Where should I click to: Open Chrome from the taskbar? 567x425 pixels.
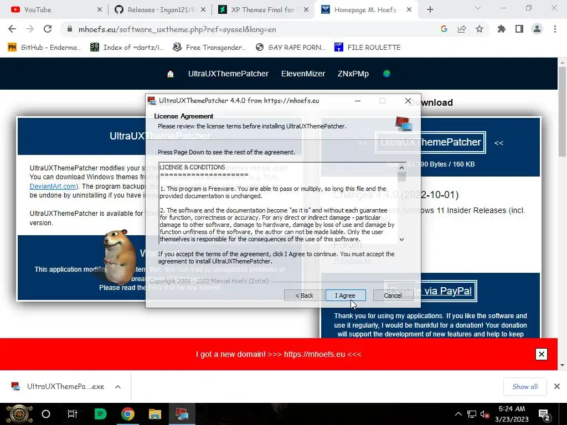(x=128, y=414)
